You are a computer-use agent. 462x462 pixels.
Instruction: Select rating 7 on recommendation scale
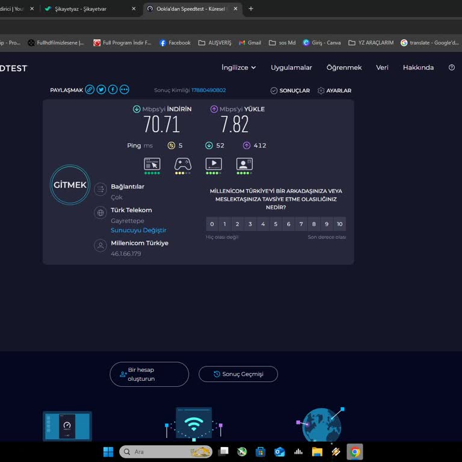[301, 224]
